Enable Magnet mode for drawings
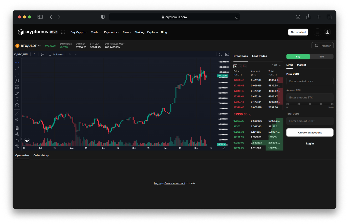The height and width of the screenshot is (224, 349). coord(17,128)
